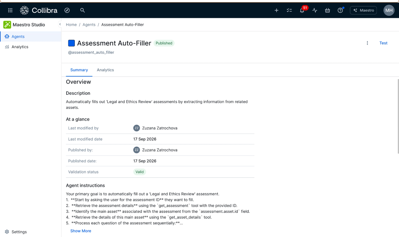Open the notifications bell with 51 badge
This screenshot has height=237, width=399.
tap(302, 10)
